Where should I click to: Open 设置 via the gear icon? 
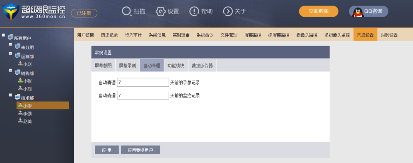point(160,11)
